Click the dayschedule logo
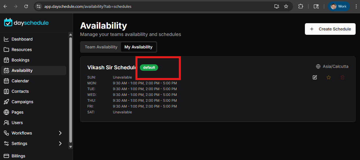The image size is (360, 160). point(26,23)
